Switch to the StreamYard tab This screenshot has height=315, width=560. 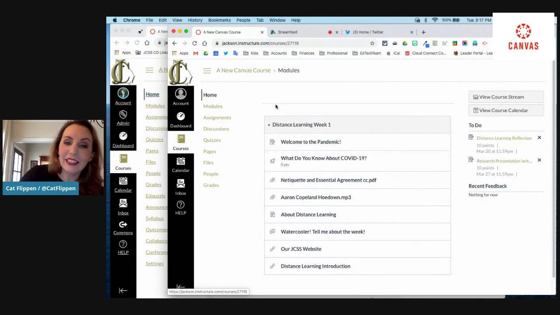coord(304,32)
